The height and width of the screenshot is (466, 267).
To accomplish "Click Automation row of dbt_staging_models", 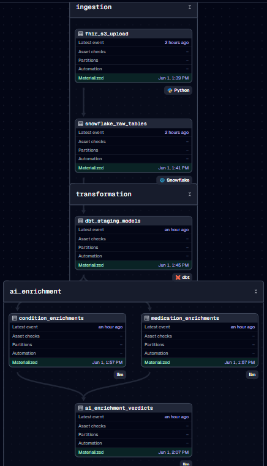I will (133, 256).
